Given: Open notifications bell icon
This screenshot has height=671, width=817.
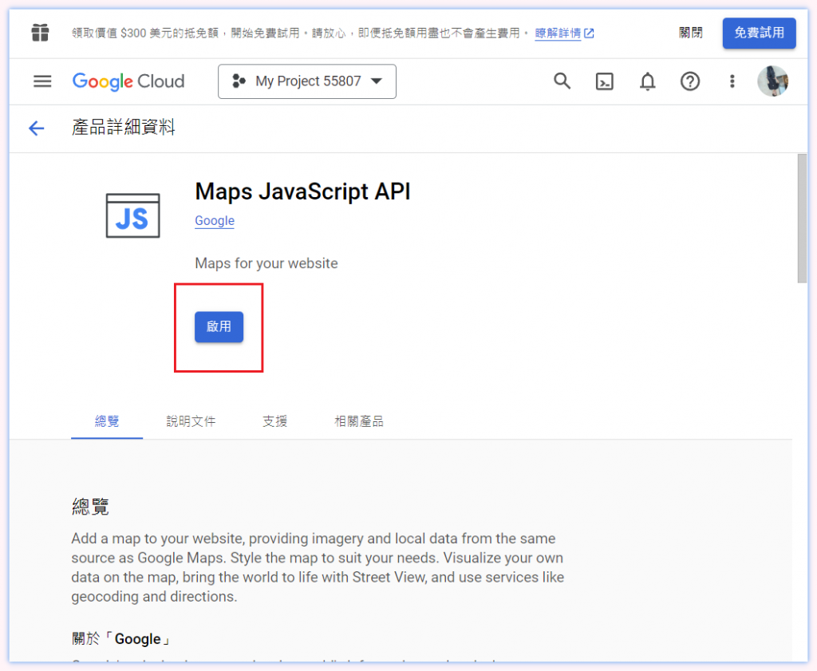Looking at the screenshot, I should [647, 81].
